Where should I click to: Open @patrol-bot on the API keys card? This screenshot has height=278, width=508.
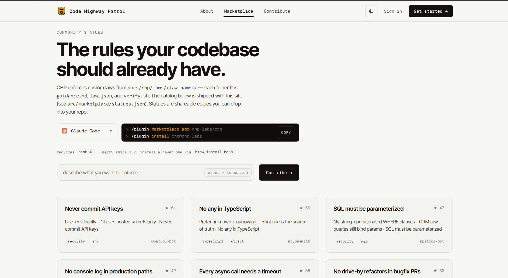click(163, 241)
